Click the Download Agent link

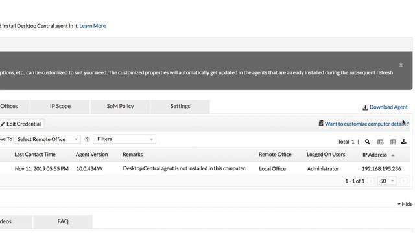pyautogui.click(x=388, y=107)
